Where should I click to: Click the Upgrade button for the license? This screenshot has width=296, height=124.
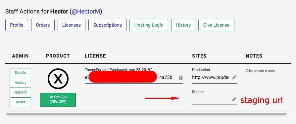(x=21, y=92)
